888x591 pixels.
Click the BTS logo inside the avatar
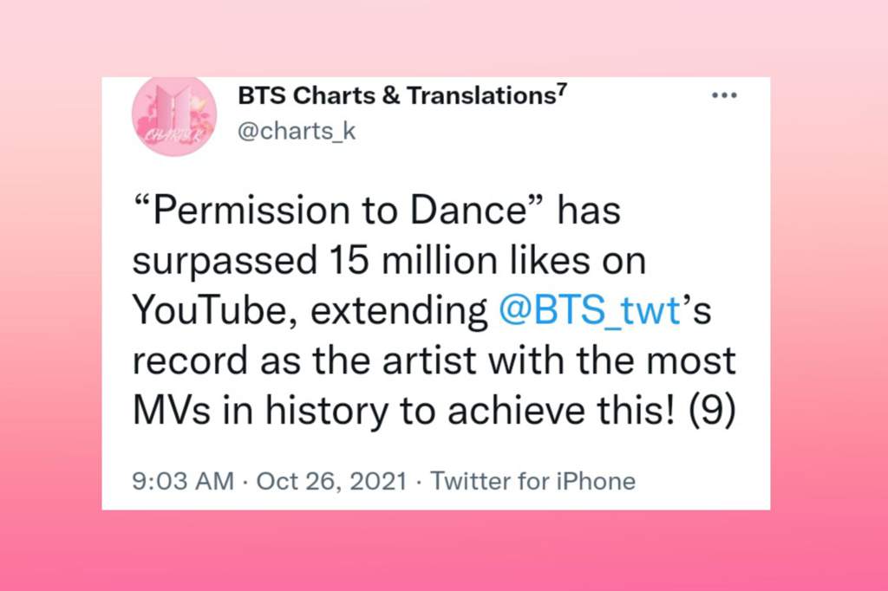click(175, 112)
